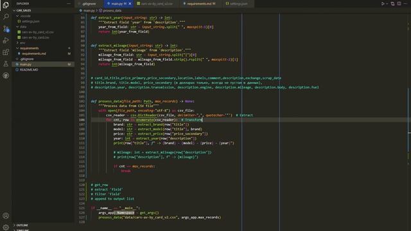Expand the TIMELINE panel

pos(22,230)
